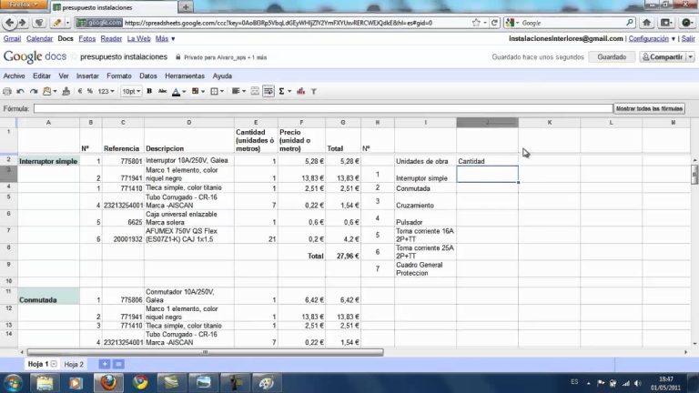Click the Gmail link
The width and height of the screenshot is (699, 393).
click(x=12, y=39)
